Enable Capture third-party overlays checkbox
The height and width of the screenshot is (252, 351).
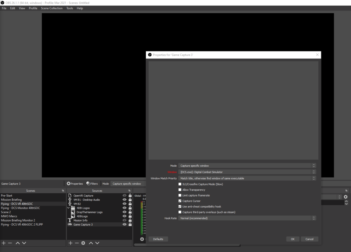tap(180, 212)
